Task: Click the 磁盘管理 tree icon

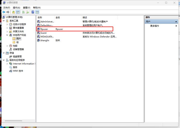Action: [11, 57]
